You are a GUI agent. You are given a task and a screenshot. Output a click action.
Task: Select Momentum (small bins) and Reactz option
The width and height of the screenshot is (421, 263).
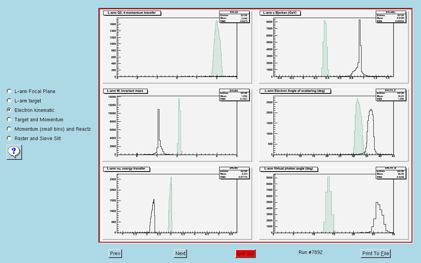[9, 129]
